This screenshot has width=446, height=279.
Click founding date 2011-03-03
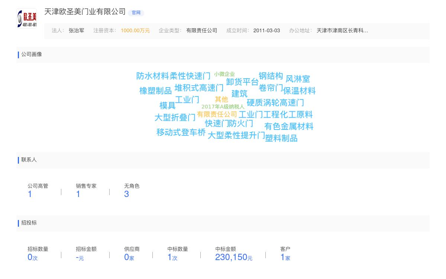(266, 31)
